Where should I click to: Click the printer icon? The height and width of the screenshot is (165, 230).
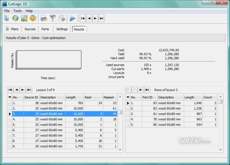[x=44, y=18]
